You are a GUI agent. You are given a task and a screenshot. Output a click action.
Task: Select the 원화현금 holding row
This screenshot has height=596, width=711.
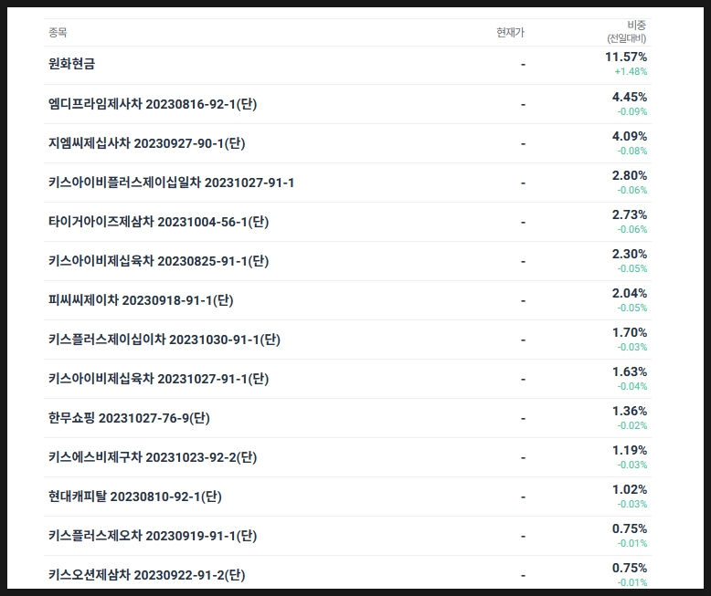(x=348, y=65)
